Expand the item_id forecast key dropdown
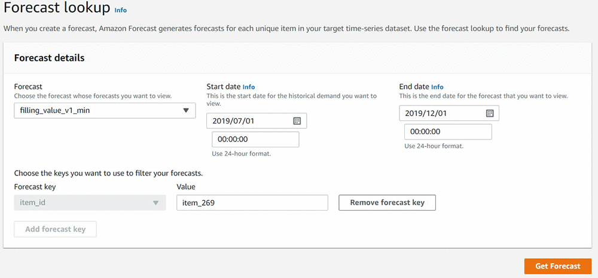Image resolution: width=598 pixels, height=278 pixels. coord(90,203)
